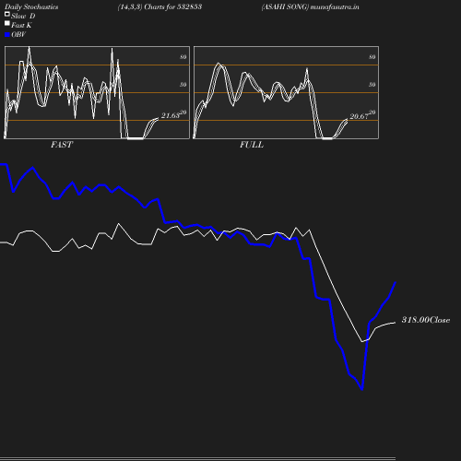461x461 pixels.
Task: Click the 'Fast K' legend text
Action: (x=21, y=25)
